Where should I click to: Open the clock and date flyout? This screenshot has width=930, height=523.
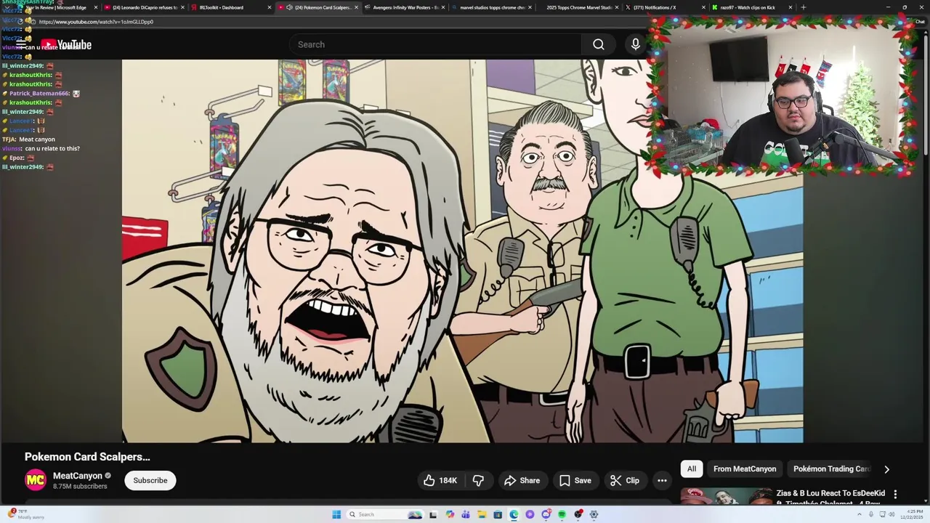(x=910, y=514)
